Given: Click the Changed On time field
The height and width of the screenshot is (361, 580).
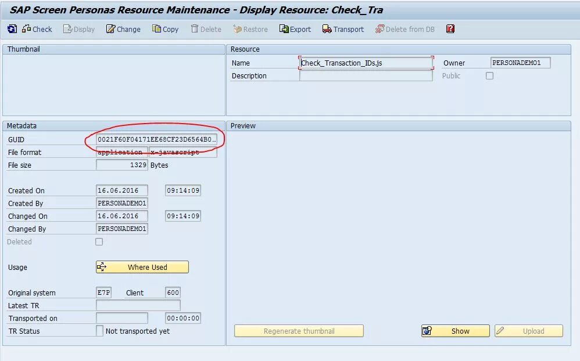Looking at the screenshot, I should pos(182,216).
